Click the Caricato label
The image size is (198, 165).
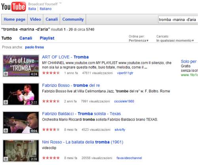(x=163, y=36)
